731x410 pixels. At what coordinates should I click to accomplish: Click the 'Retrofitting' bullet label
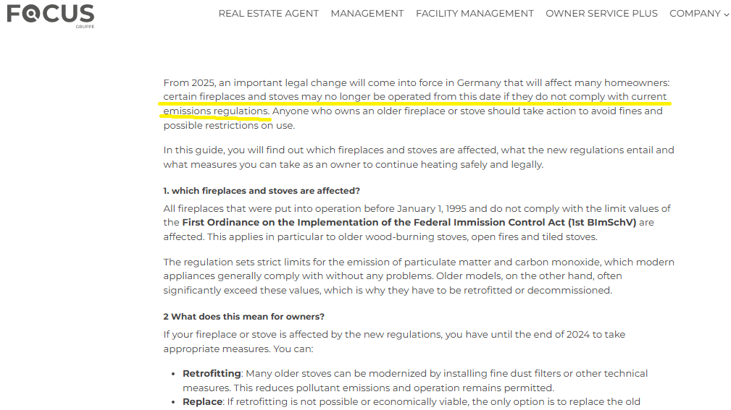point(212,373)
